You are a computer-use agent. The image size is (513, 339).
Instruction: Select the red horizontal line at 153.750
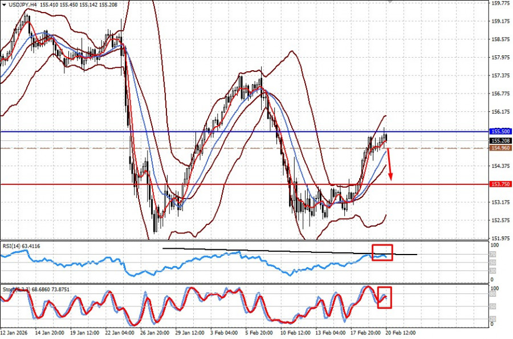coord(228,184)
